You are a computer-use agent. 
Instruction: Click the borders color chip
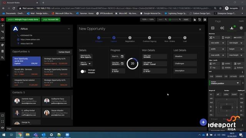pyautogui.click(x=226, y=94)
